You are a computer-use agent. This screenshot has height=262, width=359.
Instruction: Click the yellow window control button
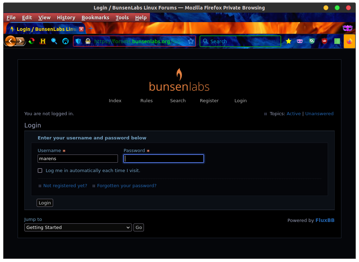pos(326,8)
